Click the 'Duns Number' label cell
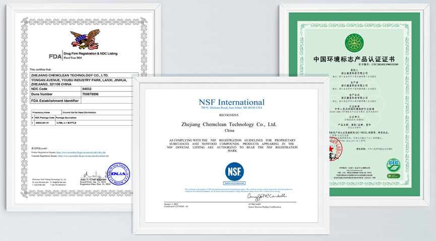This screenshot has height=241, width=436. click(55, 94)
